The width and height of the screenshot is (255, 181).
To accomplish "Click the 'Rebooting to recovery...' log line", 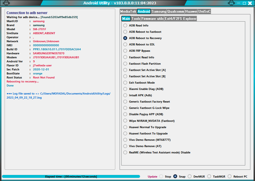I will click(x=23, y=82).
